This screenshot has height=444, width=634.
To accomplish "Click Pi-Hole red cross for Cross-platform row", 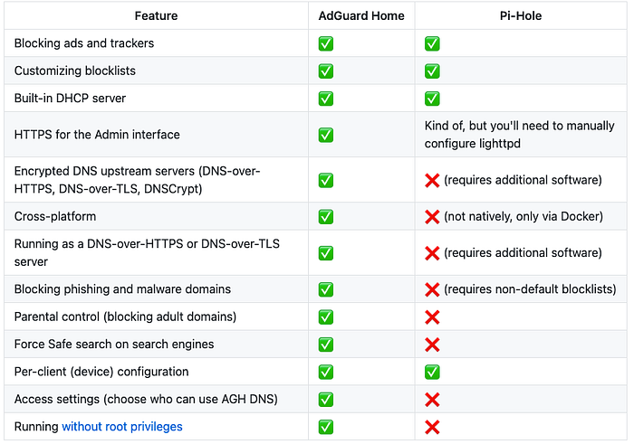I will point(432,217).
